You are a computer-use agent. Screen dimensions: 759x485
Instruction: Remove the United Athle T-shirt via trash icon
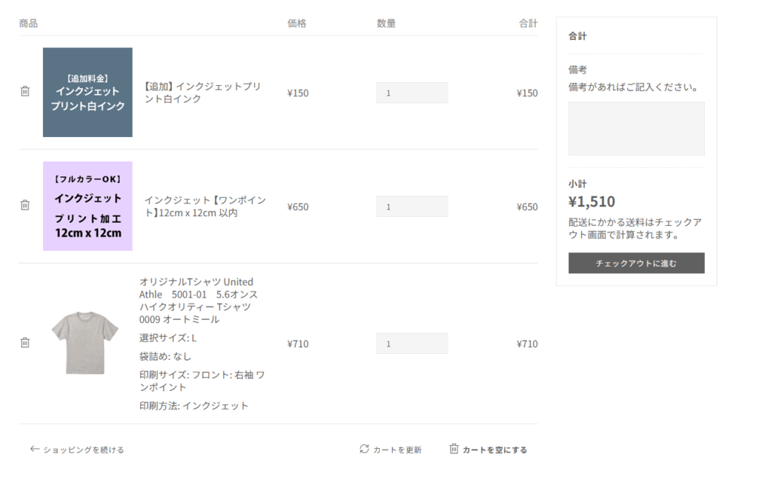pyautogui.click(x=25, y=342)
